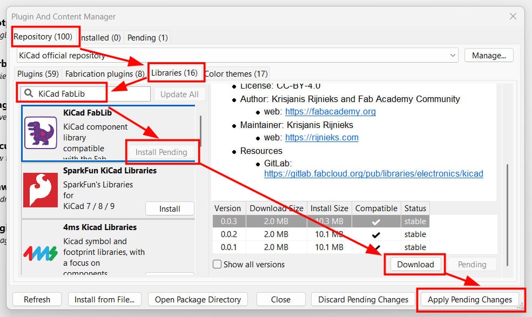Open the Plugins (59) tab
The image size is (532, 317).
(x=38, y=73)
